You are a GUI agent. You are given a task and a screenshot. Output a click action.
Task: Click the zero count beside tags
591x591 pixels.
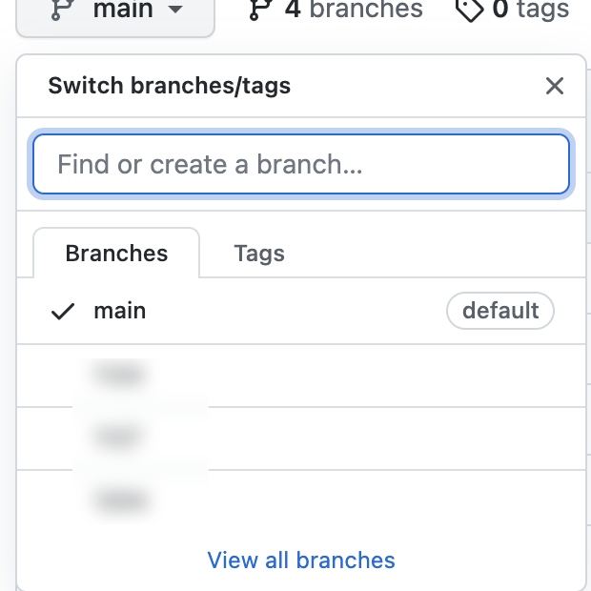click(500, 9)
